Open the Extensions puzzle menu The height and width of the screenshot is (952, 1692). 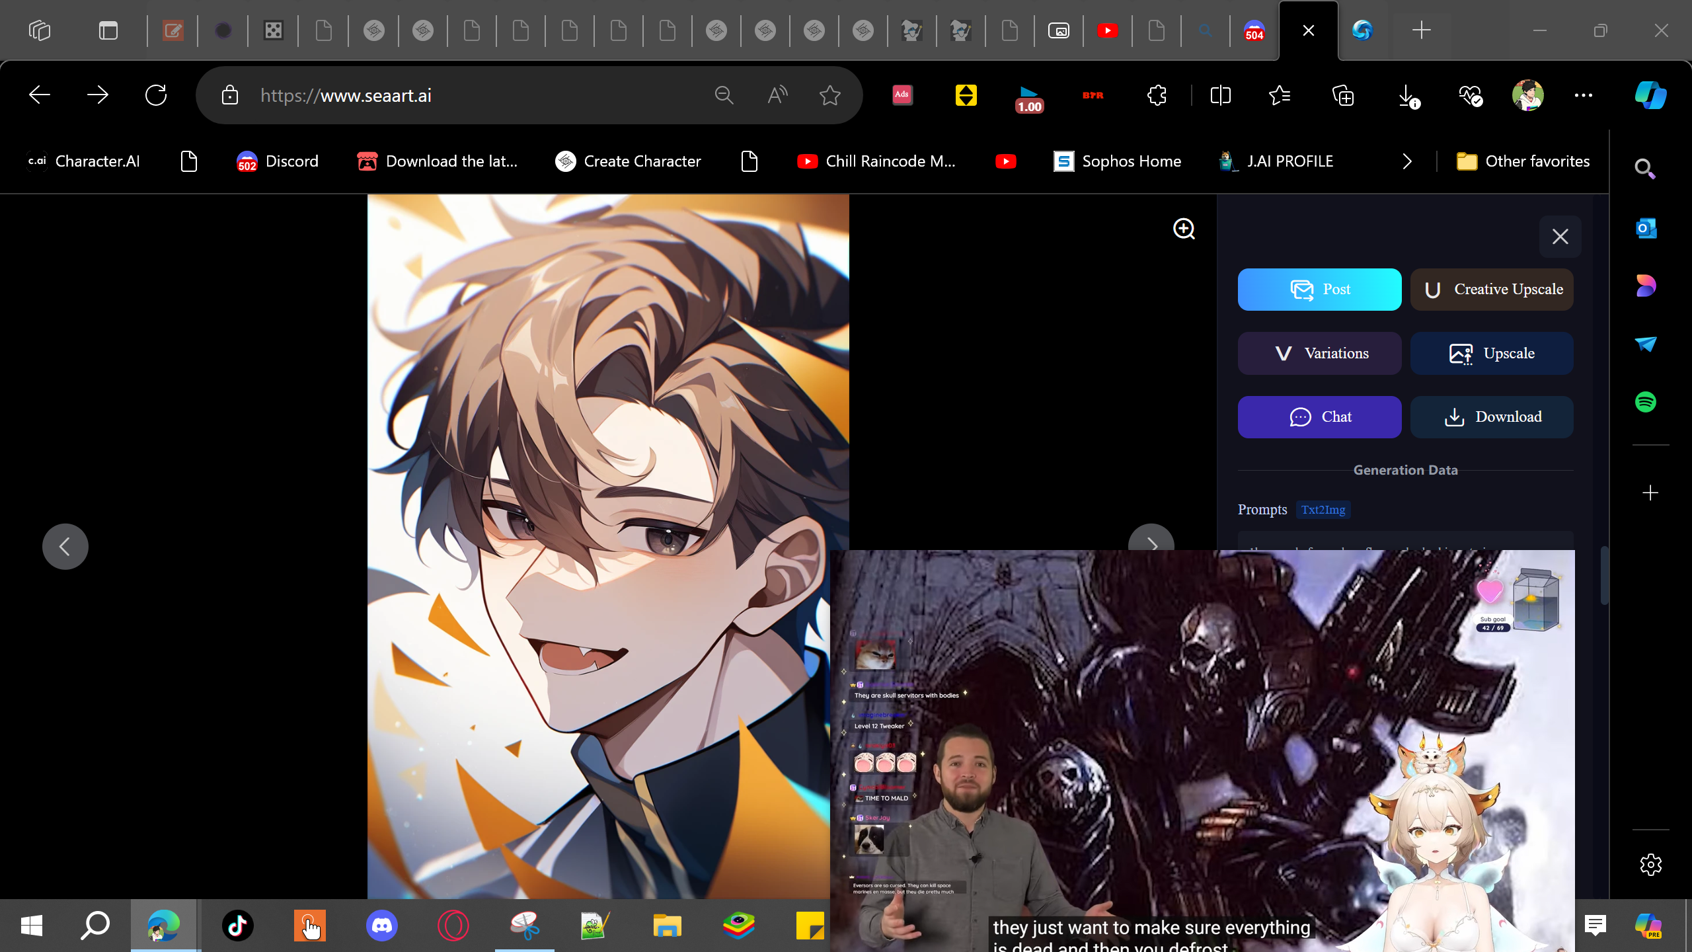click(x=1157, y=95)
